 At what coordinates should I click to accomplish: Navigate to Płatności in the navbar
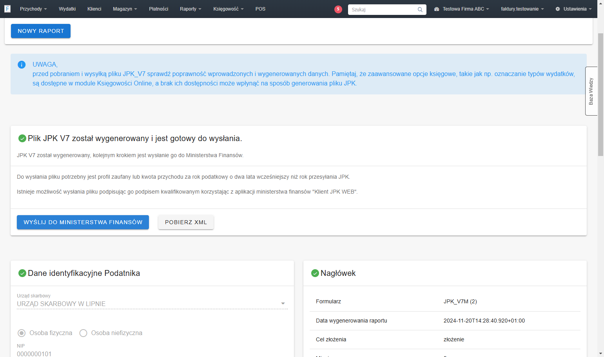coord(159,9)
